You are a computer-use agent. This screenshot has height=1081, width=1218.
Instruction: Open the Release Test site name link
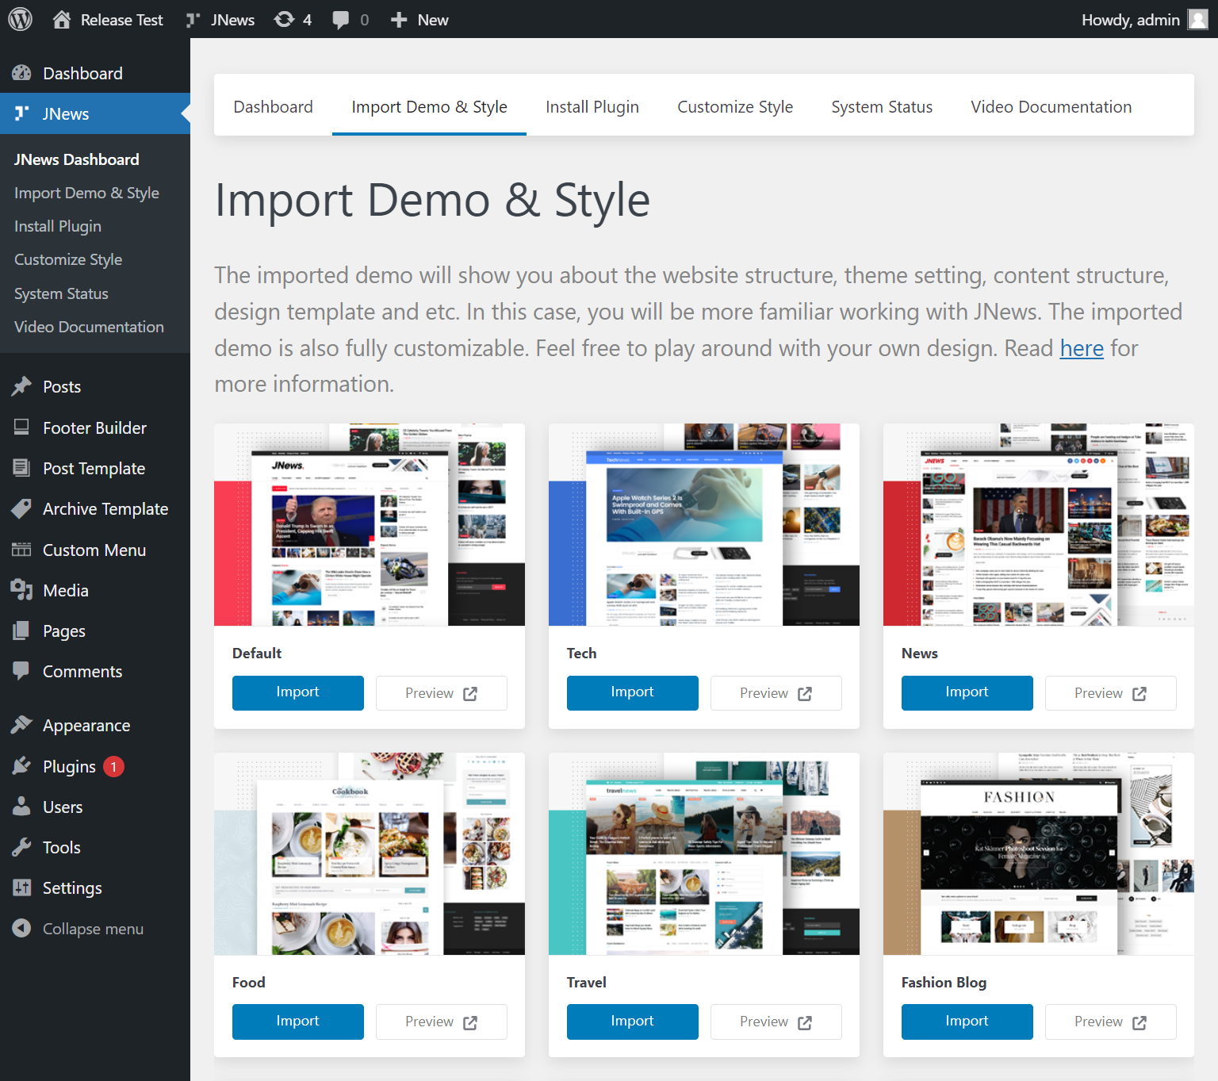coord(121,20)
